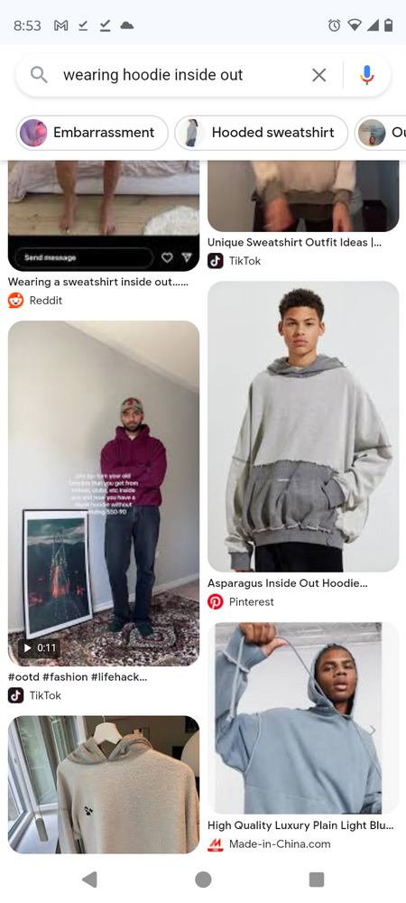Tap the TikTok icon under Unique Sweatshirt
This screenshot has width=406, height=903.
pos(216,261)
